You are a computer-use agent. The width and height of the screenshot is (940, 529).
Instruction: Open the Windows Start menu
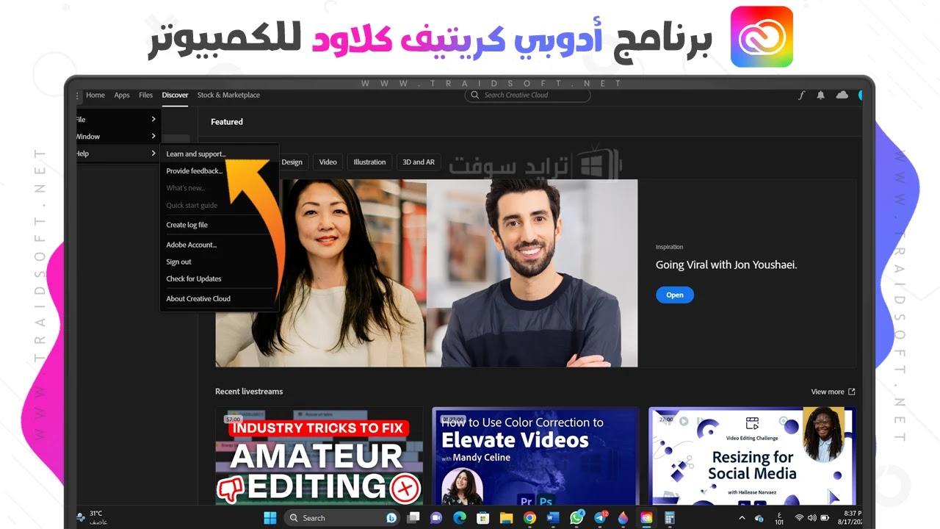(270, 518)
